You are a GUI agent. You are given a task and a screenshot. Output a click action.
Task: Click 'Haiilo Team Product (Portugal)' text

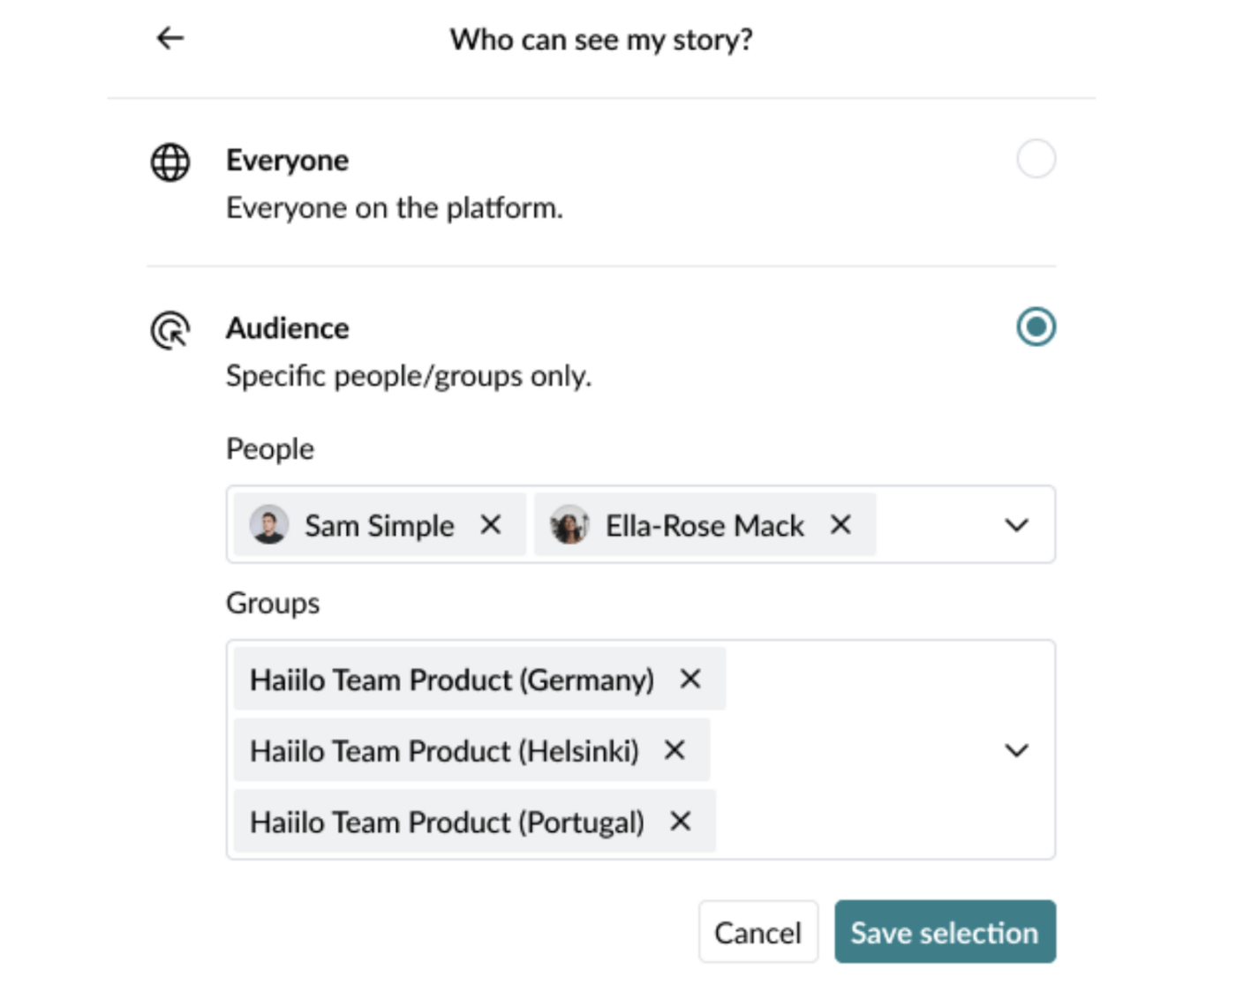447,823
